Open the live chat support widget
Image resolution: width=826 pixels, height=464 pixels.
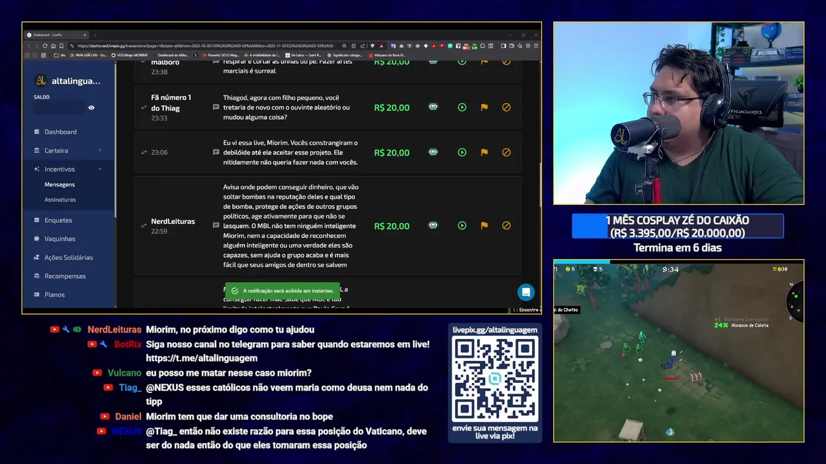pos(526,292)
